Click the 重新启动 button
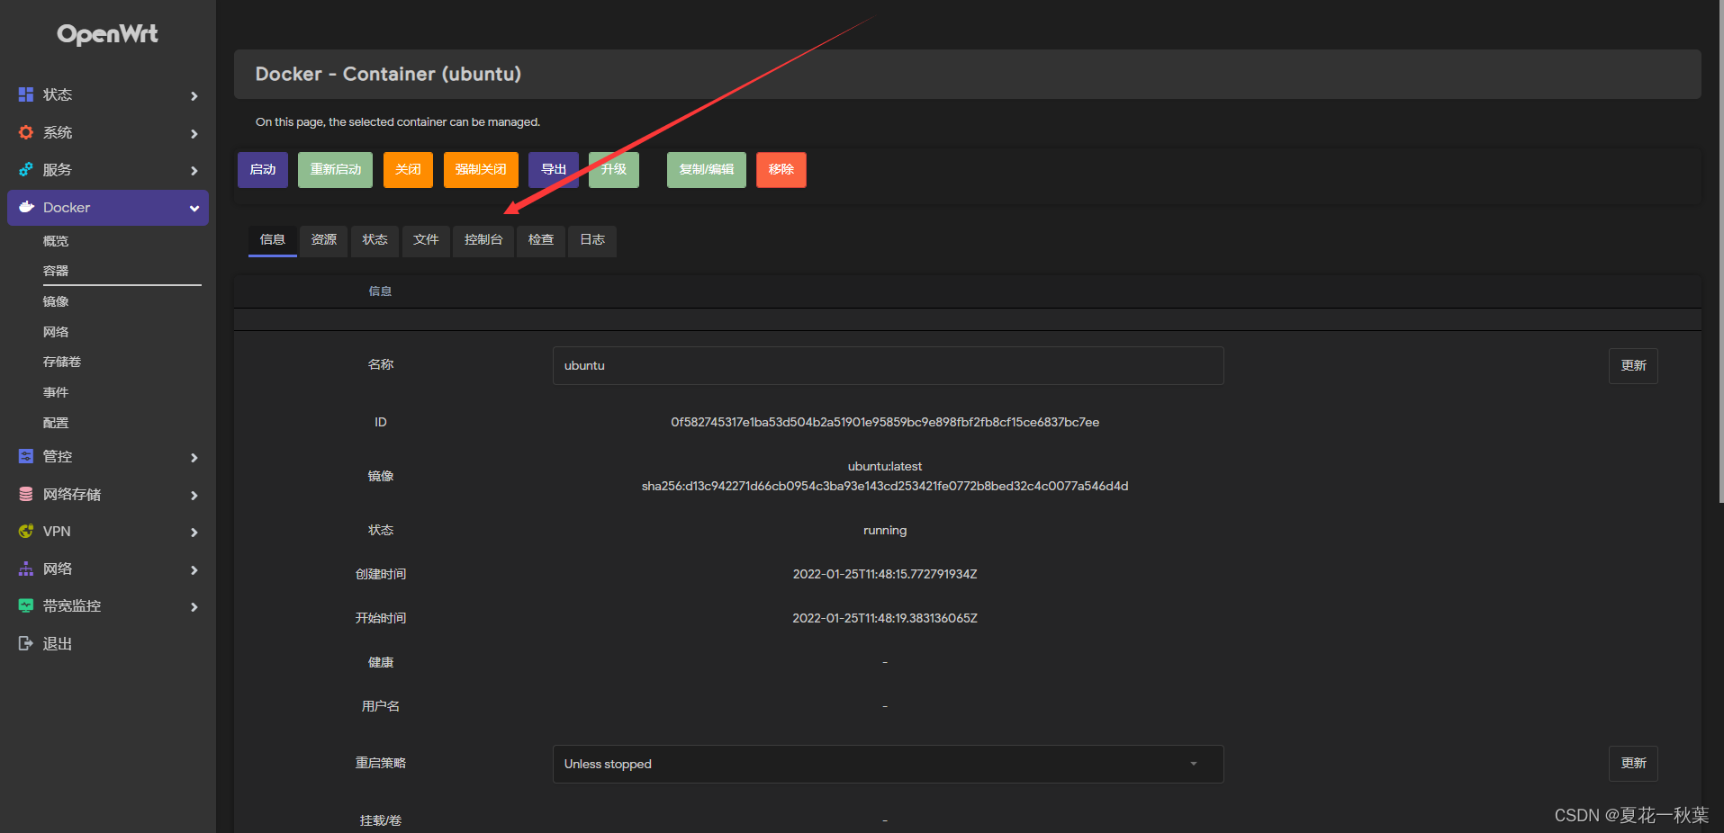Viewport: 1724px width, 833px height. (x=335, y=169)
